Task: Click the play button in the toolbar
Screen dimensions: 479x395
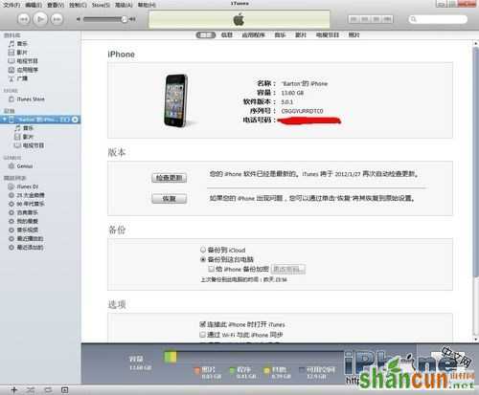Action: point(40,19)
